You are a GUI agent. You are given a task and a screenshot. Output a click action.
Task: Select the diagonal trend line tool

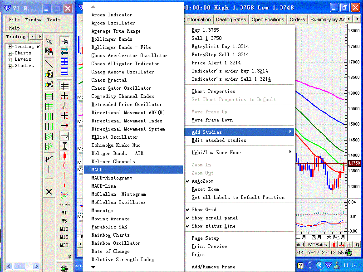[x=49, y=63]
